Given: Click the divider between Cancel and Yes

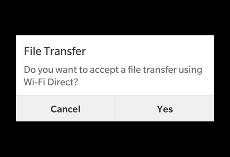Looking at the screenshot, I should pos(115,108).
